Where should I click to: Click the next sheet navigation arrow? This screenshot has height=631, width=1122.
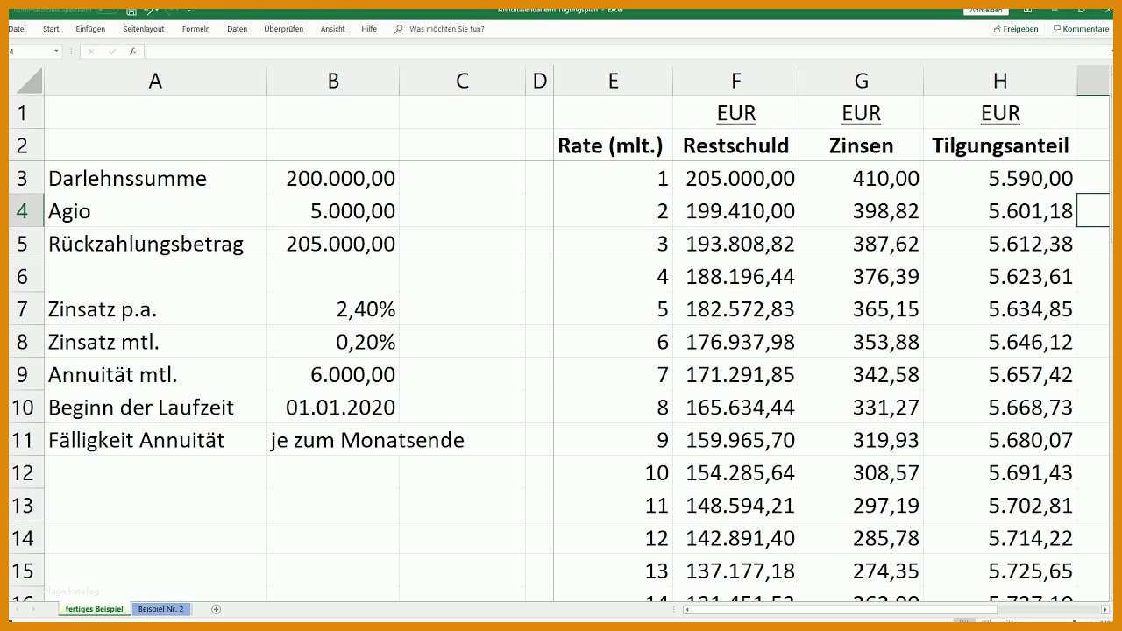click(x=33, y=609)
